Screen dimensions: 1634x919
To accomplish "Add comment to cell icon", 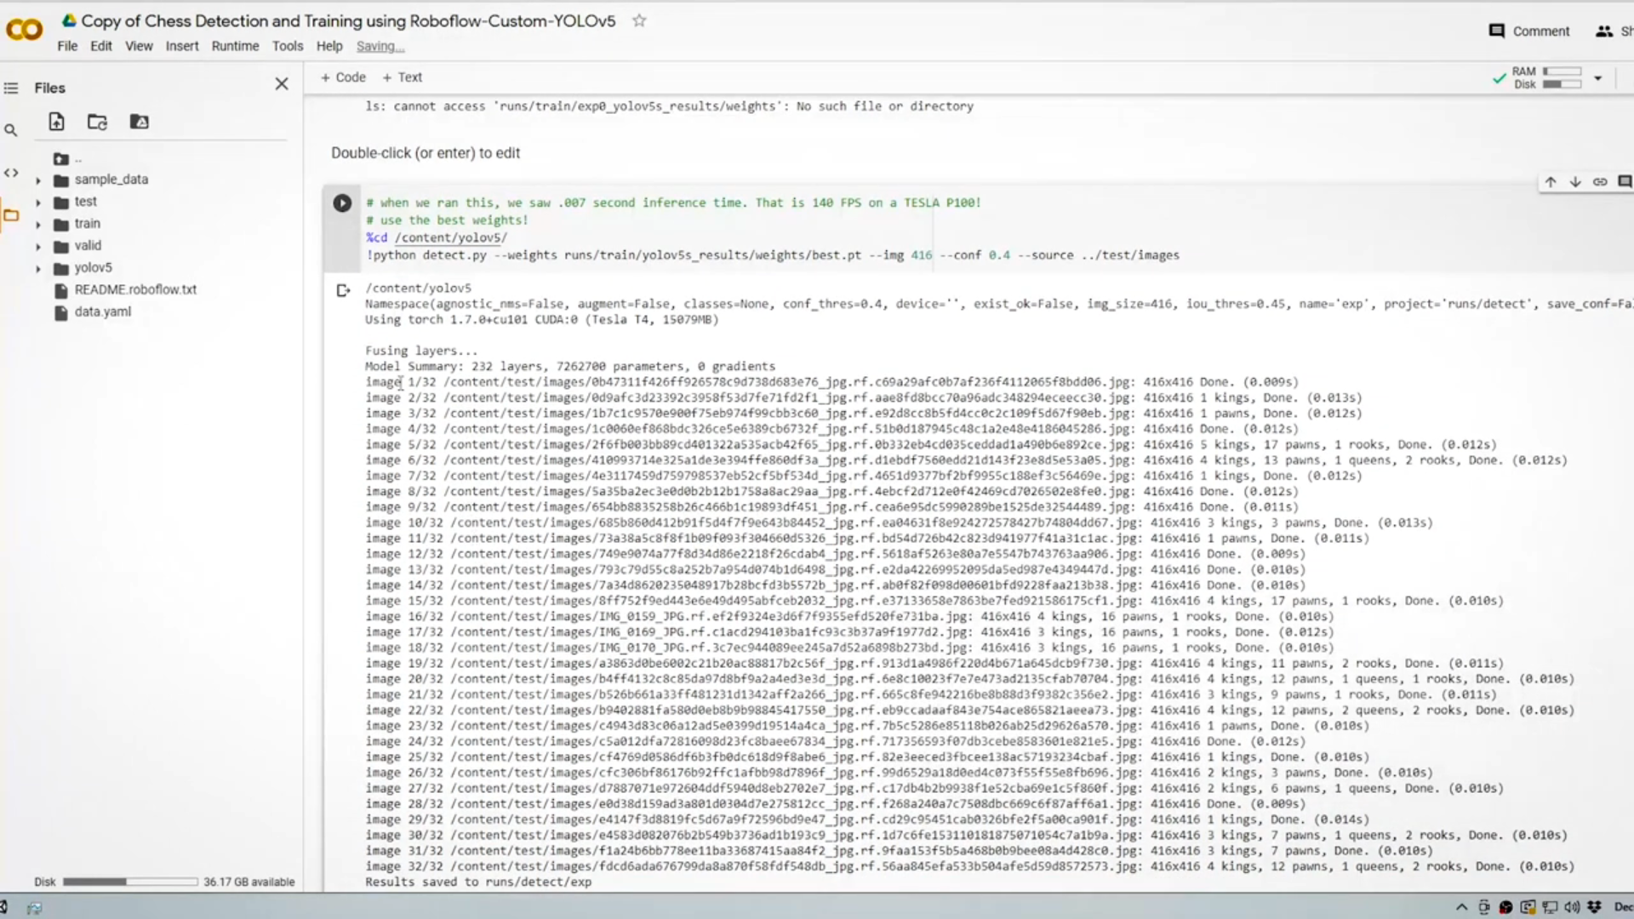I will tap(1625, 181).
